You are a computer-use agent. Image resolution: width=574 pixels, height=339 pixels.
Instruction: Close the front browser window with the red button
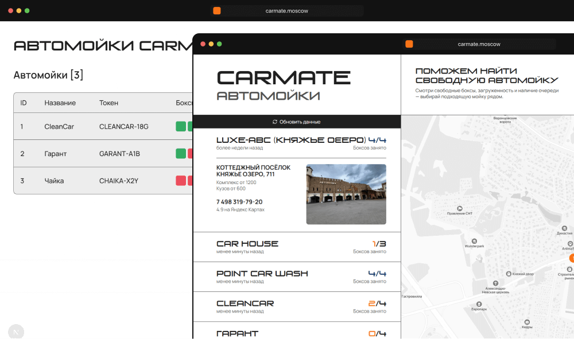point(203,44)
